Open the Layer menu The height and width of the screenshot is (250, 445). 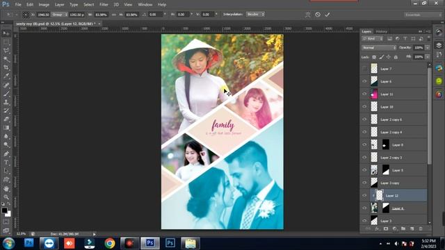coord(59,5)
